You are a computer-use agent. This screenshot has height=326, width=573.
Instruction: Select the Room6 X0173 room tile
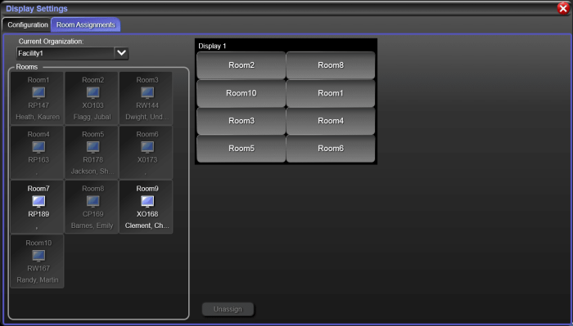147,153
